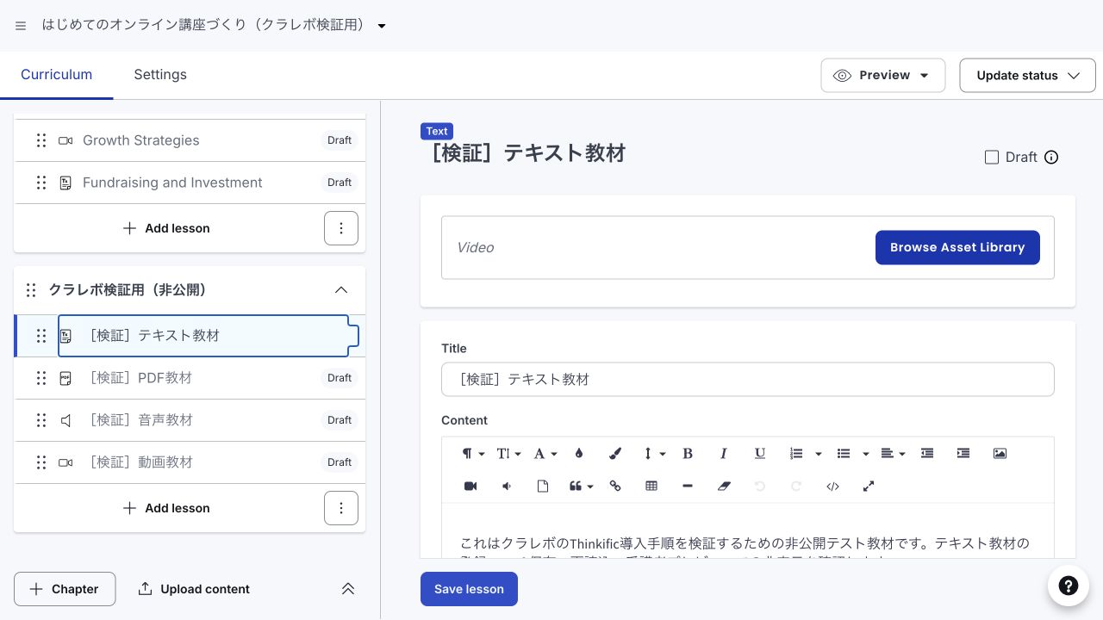Screen dimensions: 1103x620
Task: Add a new Chapter
Action: [x=65, y=589]
